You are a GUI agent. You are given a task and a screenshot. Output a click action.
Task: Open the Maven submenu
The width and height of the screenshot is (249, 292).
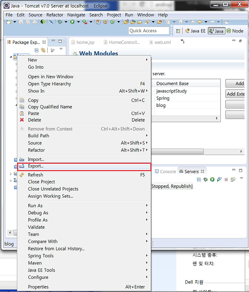coord(84,263)
